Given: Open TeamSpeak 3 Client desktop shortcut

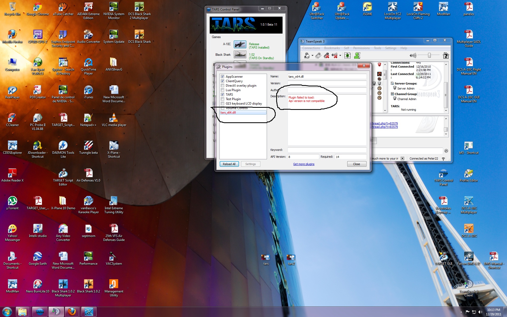Looking at the screenshot, I should point(469,289).
